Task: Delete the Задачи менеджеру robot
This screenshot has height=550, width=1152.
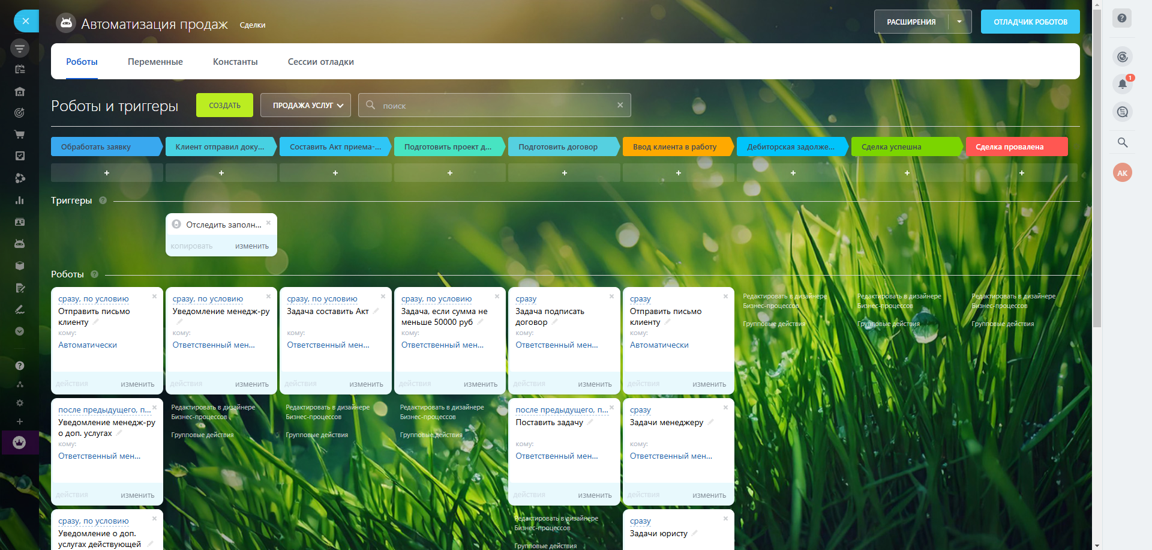Action: (726, 408)
